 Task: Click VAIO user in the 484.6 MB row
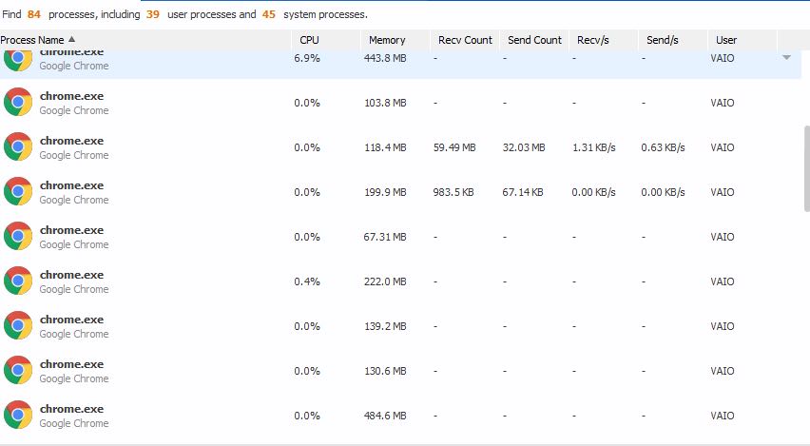click(723, 416)
